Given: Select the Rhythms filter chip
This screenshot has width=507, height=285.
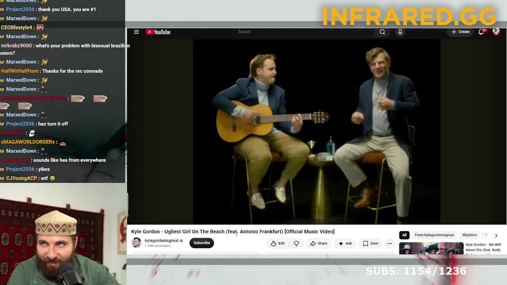Looking at the screenshot, I should tap(469, 235).
